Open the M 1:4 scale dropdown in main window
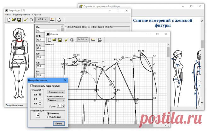The width and height of the screenshot is (208, 131). coord(42,19)
